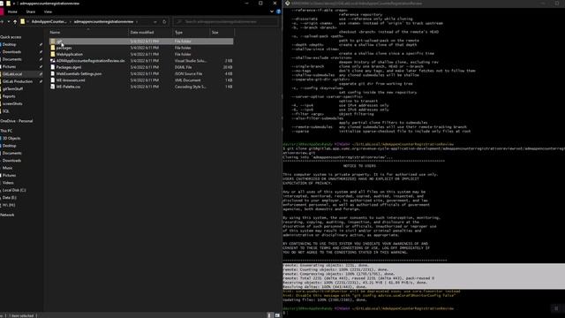565x318 pixels.
Task: Open Data (E:) drive
Action: [x=10, y=198]
